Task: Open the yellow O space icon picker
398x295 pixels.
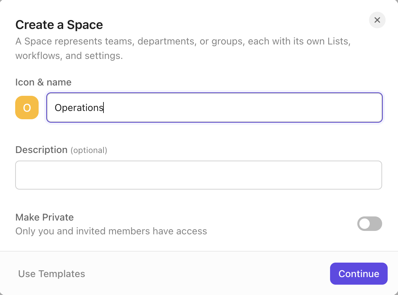Action: coord(27,108)
